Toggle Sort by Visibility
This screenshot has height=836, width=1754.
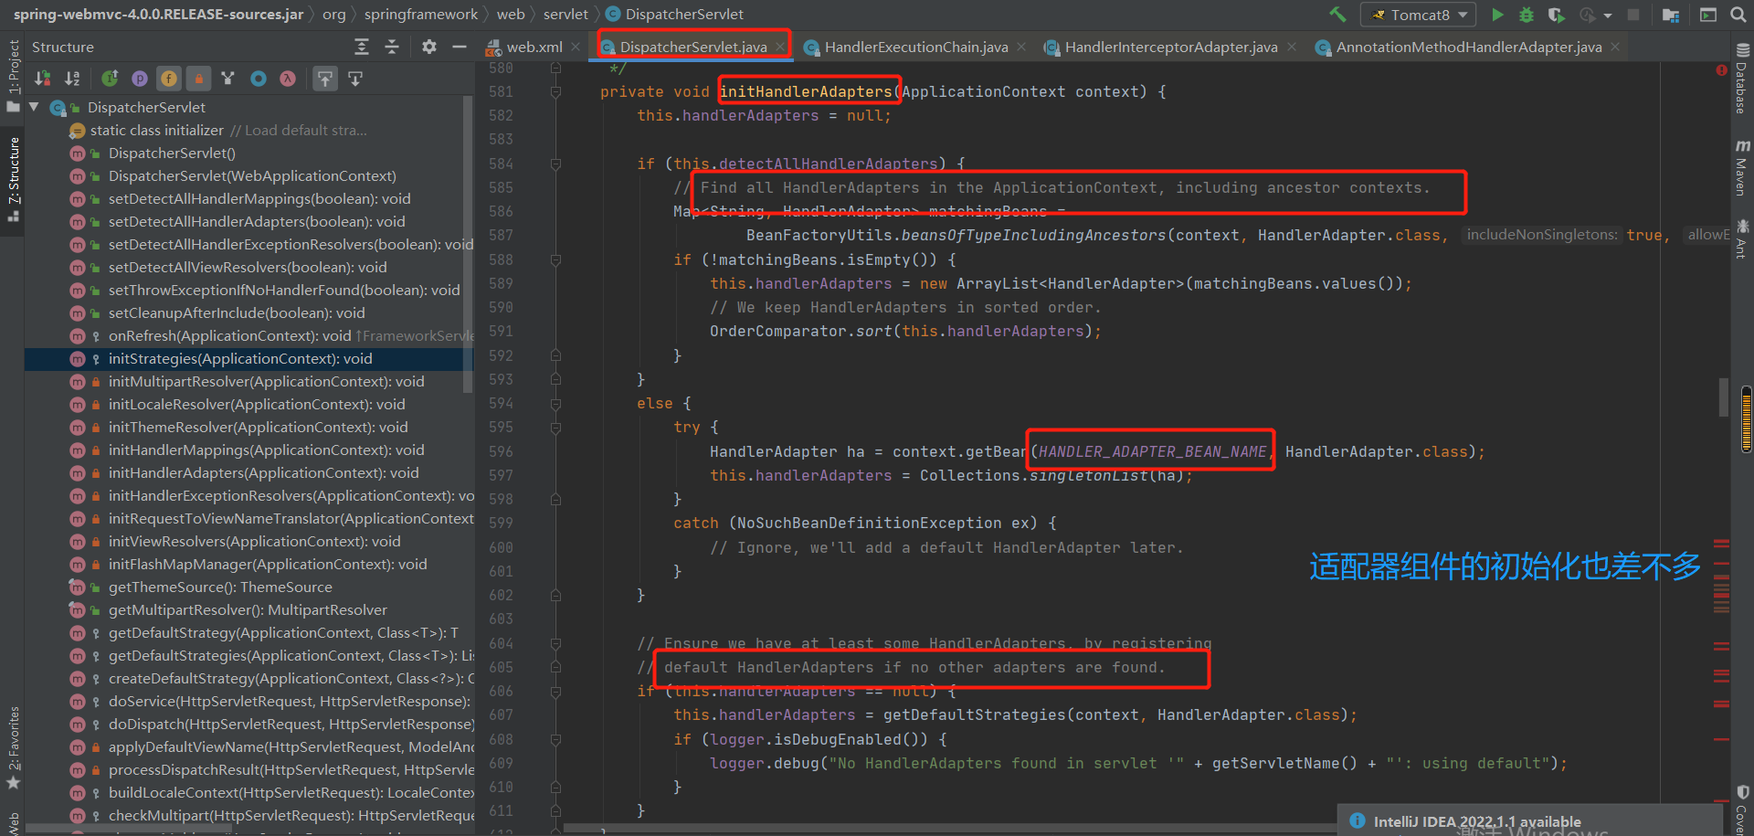click(x=42, y=79)
